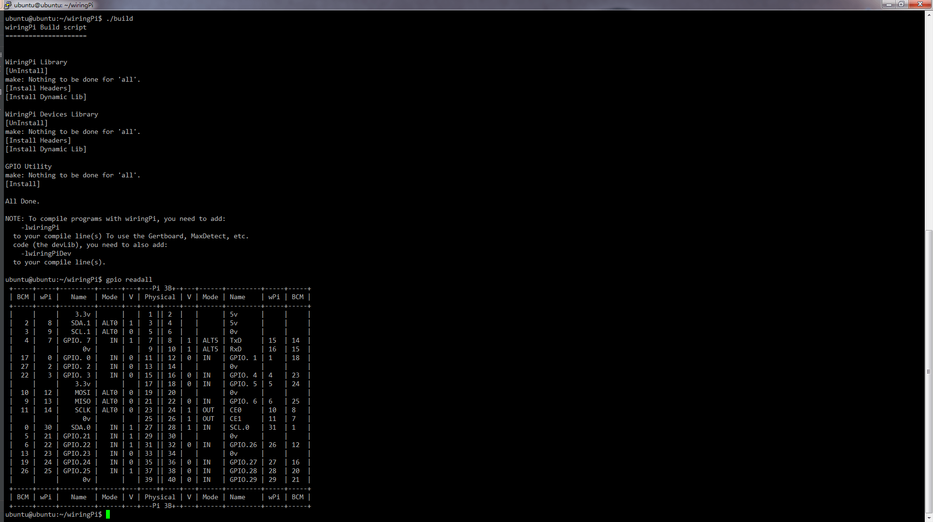Click the 'WiringPi Devices Library' heading line
Image resolution: width=933 pixels, height=522 pixels.
click(x=52, y=114)
